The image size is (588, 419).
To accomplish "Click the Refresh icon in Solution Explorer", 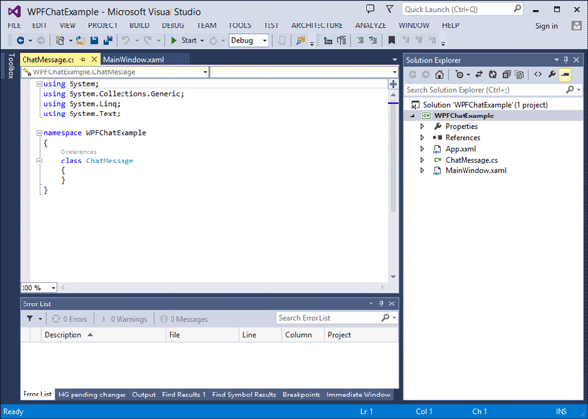I will coord(493,74).
